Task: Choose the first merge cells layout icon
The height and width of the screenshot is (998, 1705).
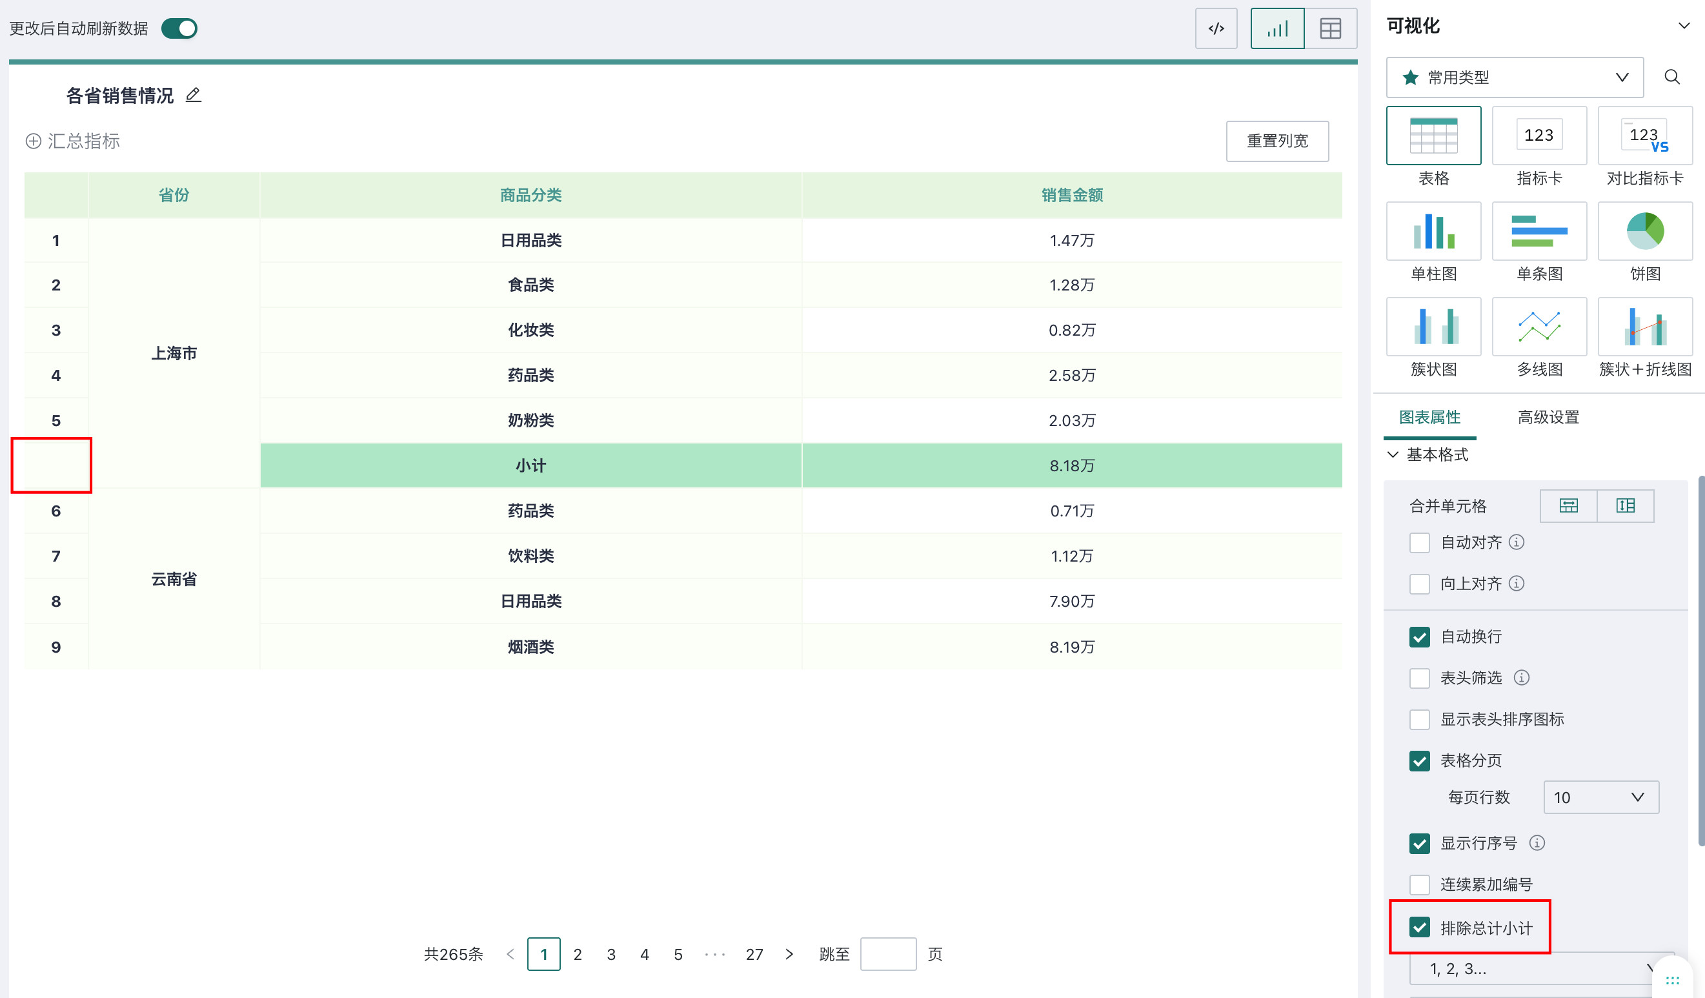Action: click(1568, 505)
